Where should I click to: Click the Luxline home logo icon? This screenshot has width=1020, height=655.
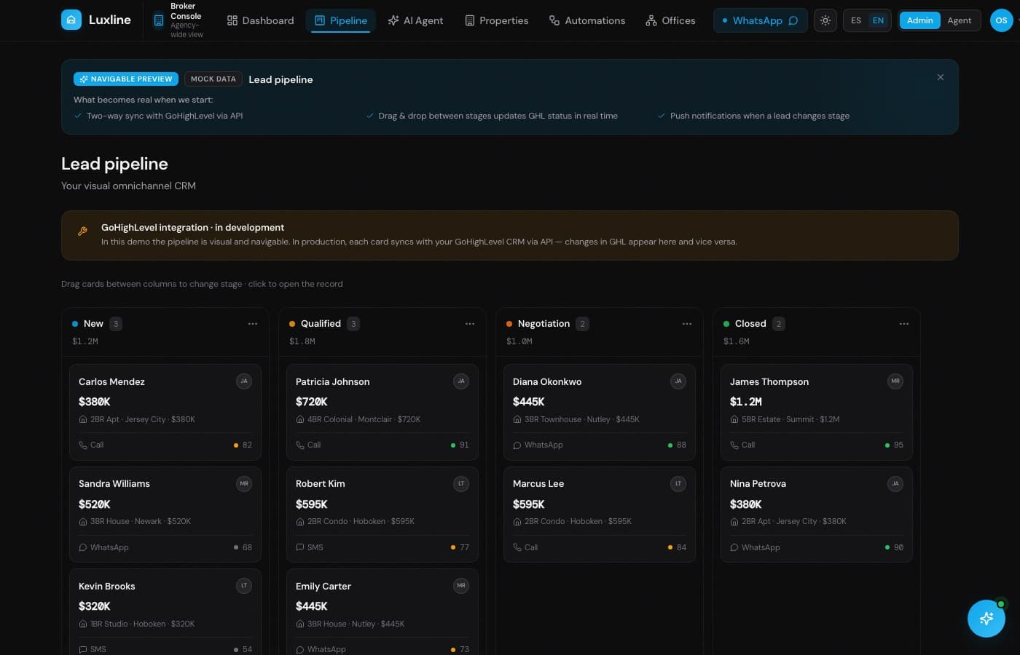tap(71, 20)
